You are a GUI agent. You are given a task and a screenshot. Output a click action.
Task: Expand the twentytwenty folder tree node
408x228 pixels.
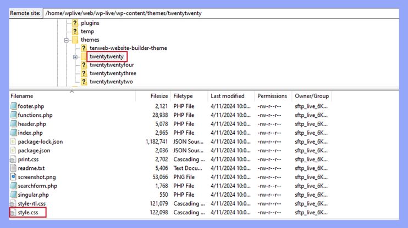[75, 57]
